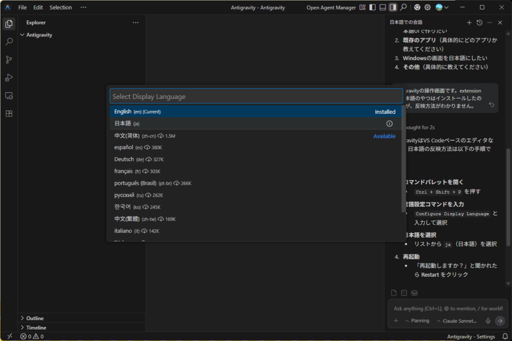The height and width of the screenshot is (341, 512).
Task: Click the Select Display Language search field
Action: click(256, 96)
